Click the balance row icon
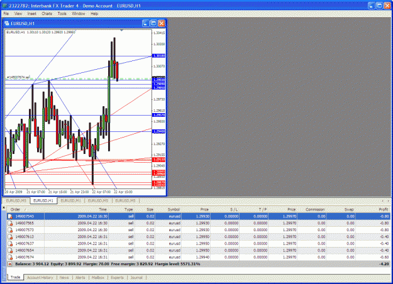 10,264
